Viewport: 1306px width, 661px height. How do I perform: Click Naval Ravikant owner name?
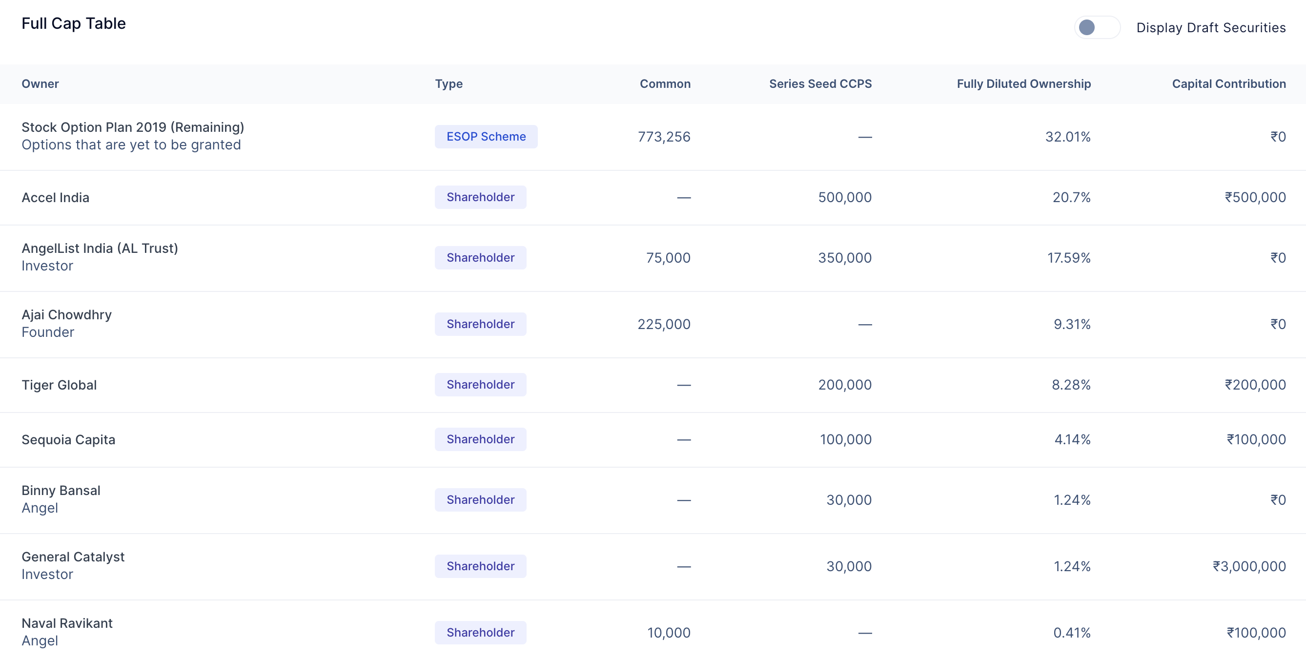(67, 623)
